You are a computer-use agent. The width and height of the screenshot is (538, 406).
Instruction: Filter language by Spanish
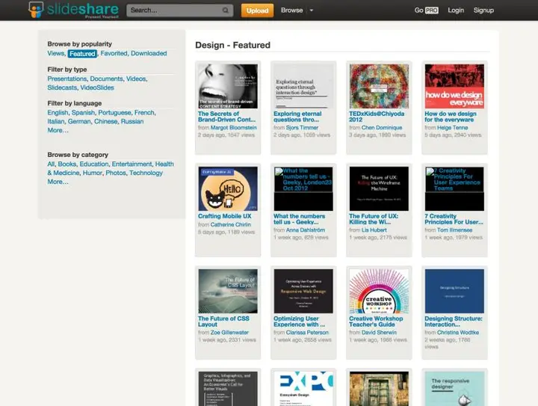point(83,113)
